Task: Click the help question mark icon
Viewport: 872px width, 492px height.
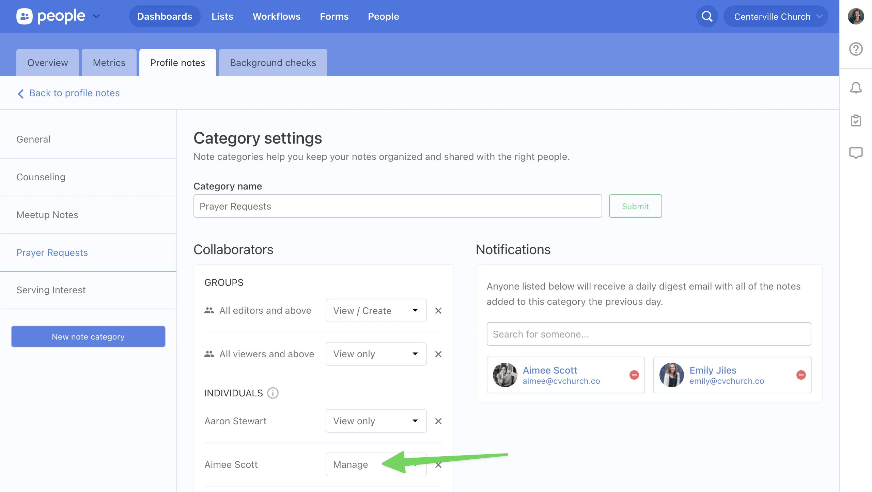Action: coord(856,49)
